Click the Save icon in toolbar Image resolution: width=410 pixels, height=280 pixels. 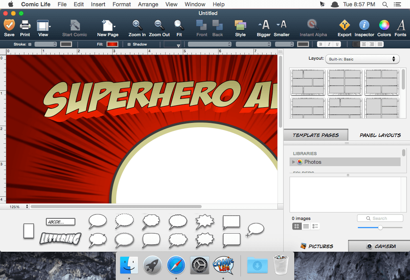click(9, 26)
